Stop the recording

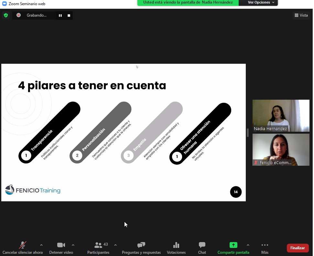[69, 15]
